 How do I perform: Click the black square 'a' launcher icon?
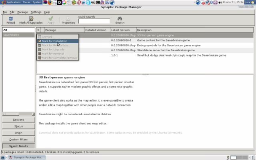[x=60, y=2]
